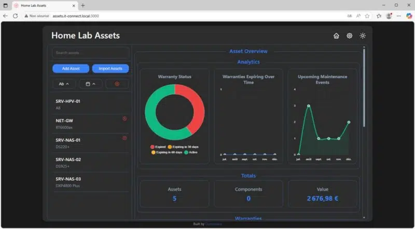Open the browser three-dots menu
The image size is (415, 229).
tap(398, 16)
